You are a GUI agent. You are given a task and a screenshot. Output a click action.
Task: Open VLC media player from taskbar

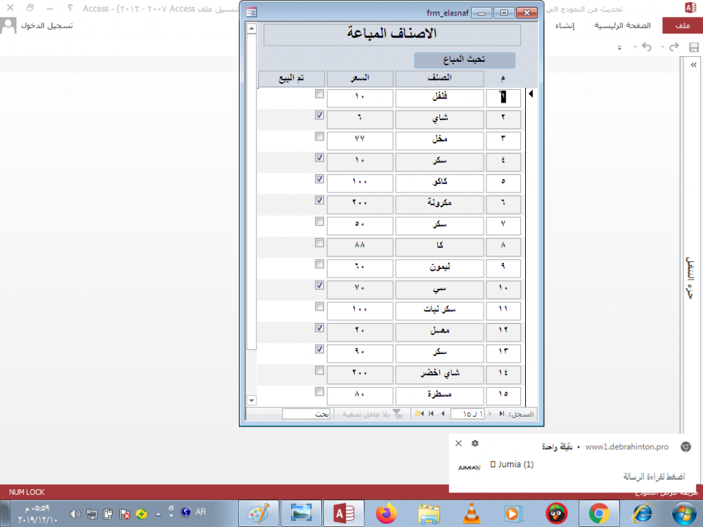[x=470, y=514]
